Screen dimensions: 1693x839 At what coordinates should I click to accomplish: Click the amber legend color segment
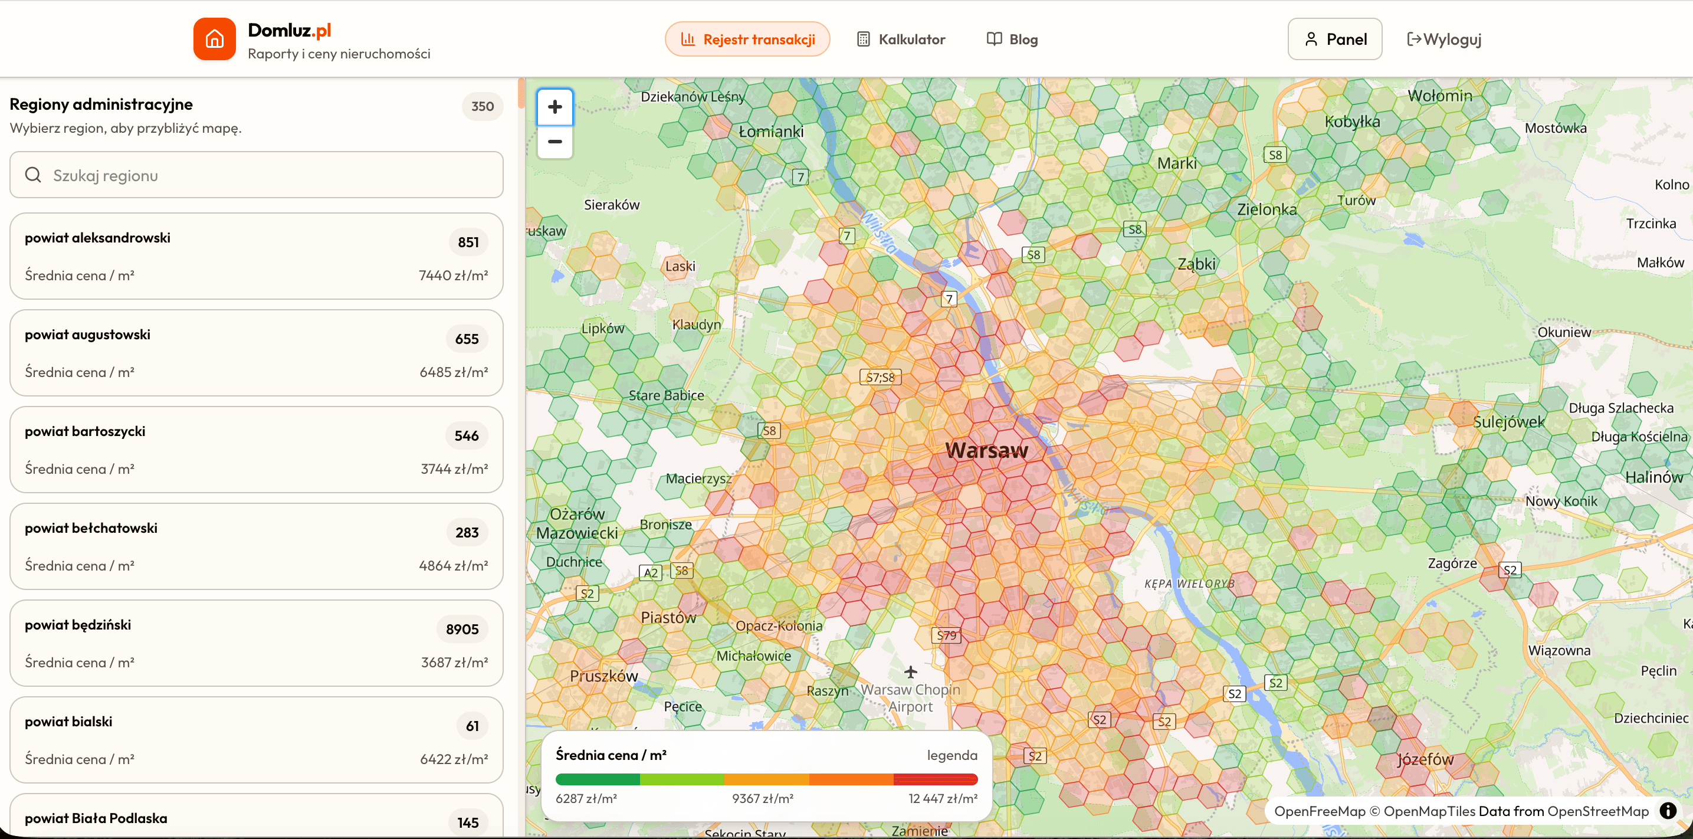(x=766, y=779)
